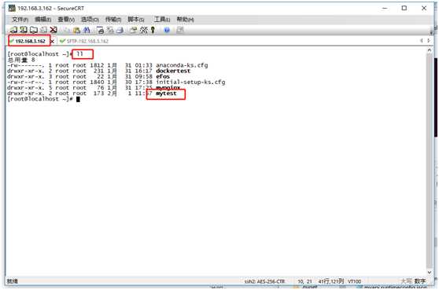
Task: Click the public key toolbar icon
Action: tap(153, 30)
